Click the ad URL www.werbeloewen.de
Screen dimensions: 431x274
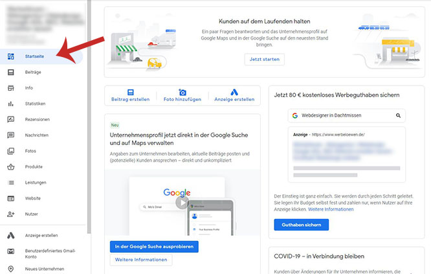[338, 135]
